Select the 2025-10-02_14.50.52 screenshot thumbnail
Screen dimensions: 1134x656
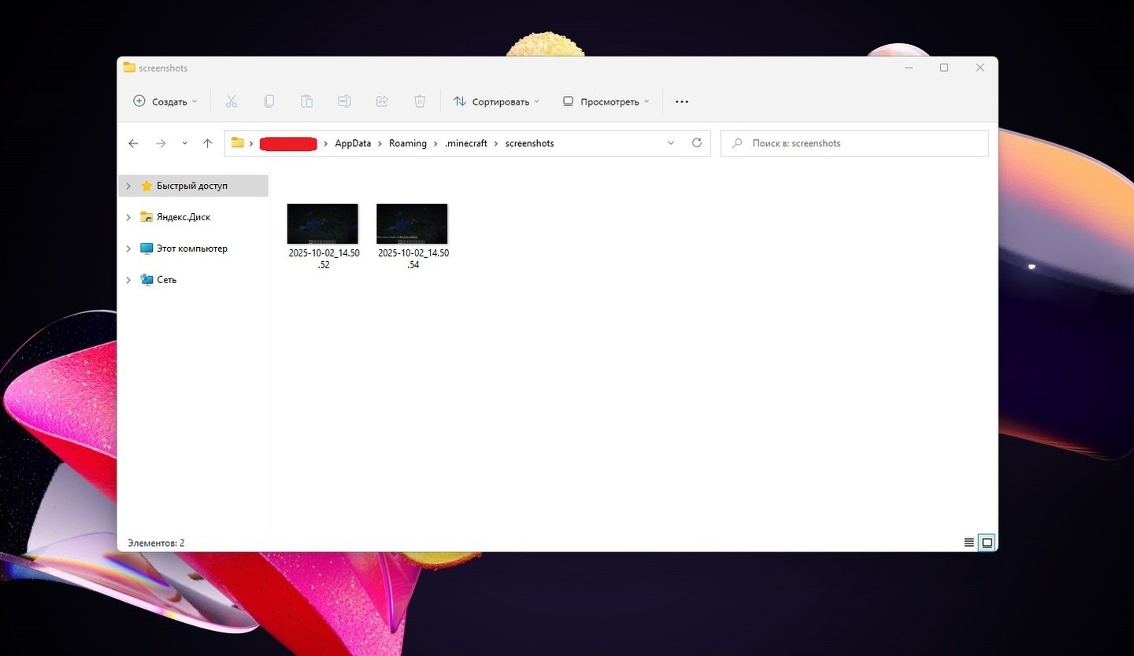[323, 224]
